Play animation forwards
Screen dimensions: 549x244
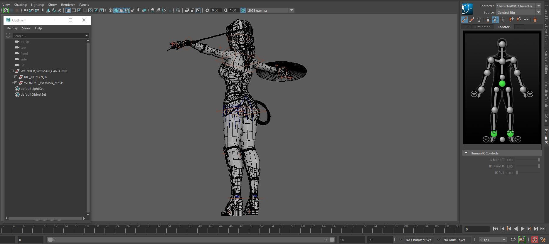pyautogui.click(x=522, y=229)
